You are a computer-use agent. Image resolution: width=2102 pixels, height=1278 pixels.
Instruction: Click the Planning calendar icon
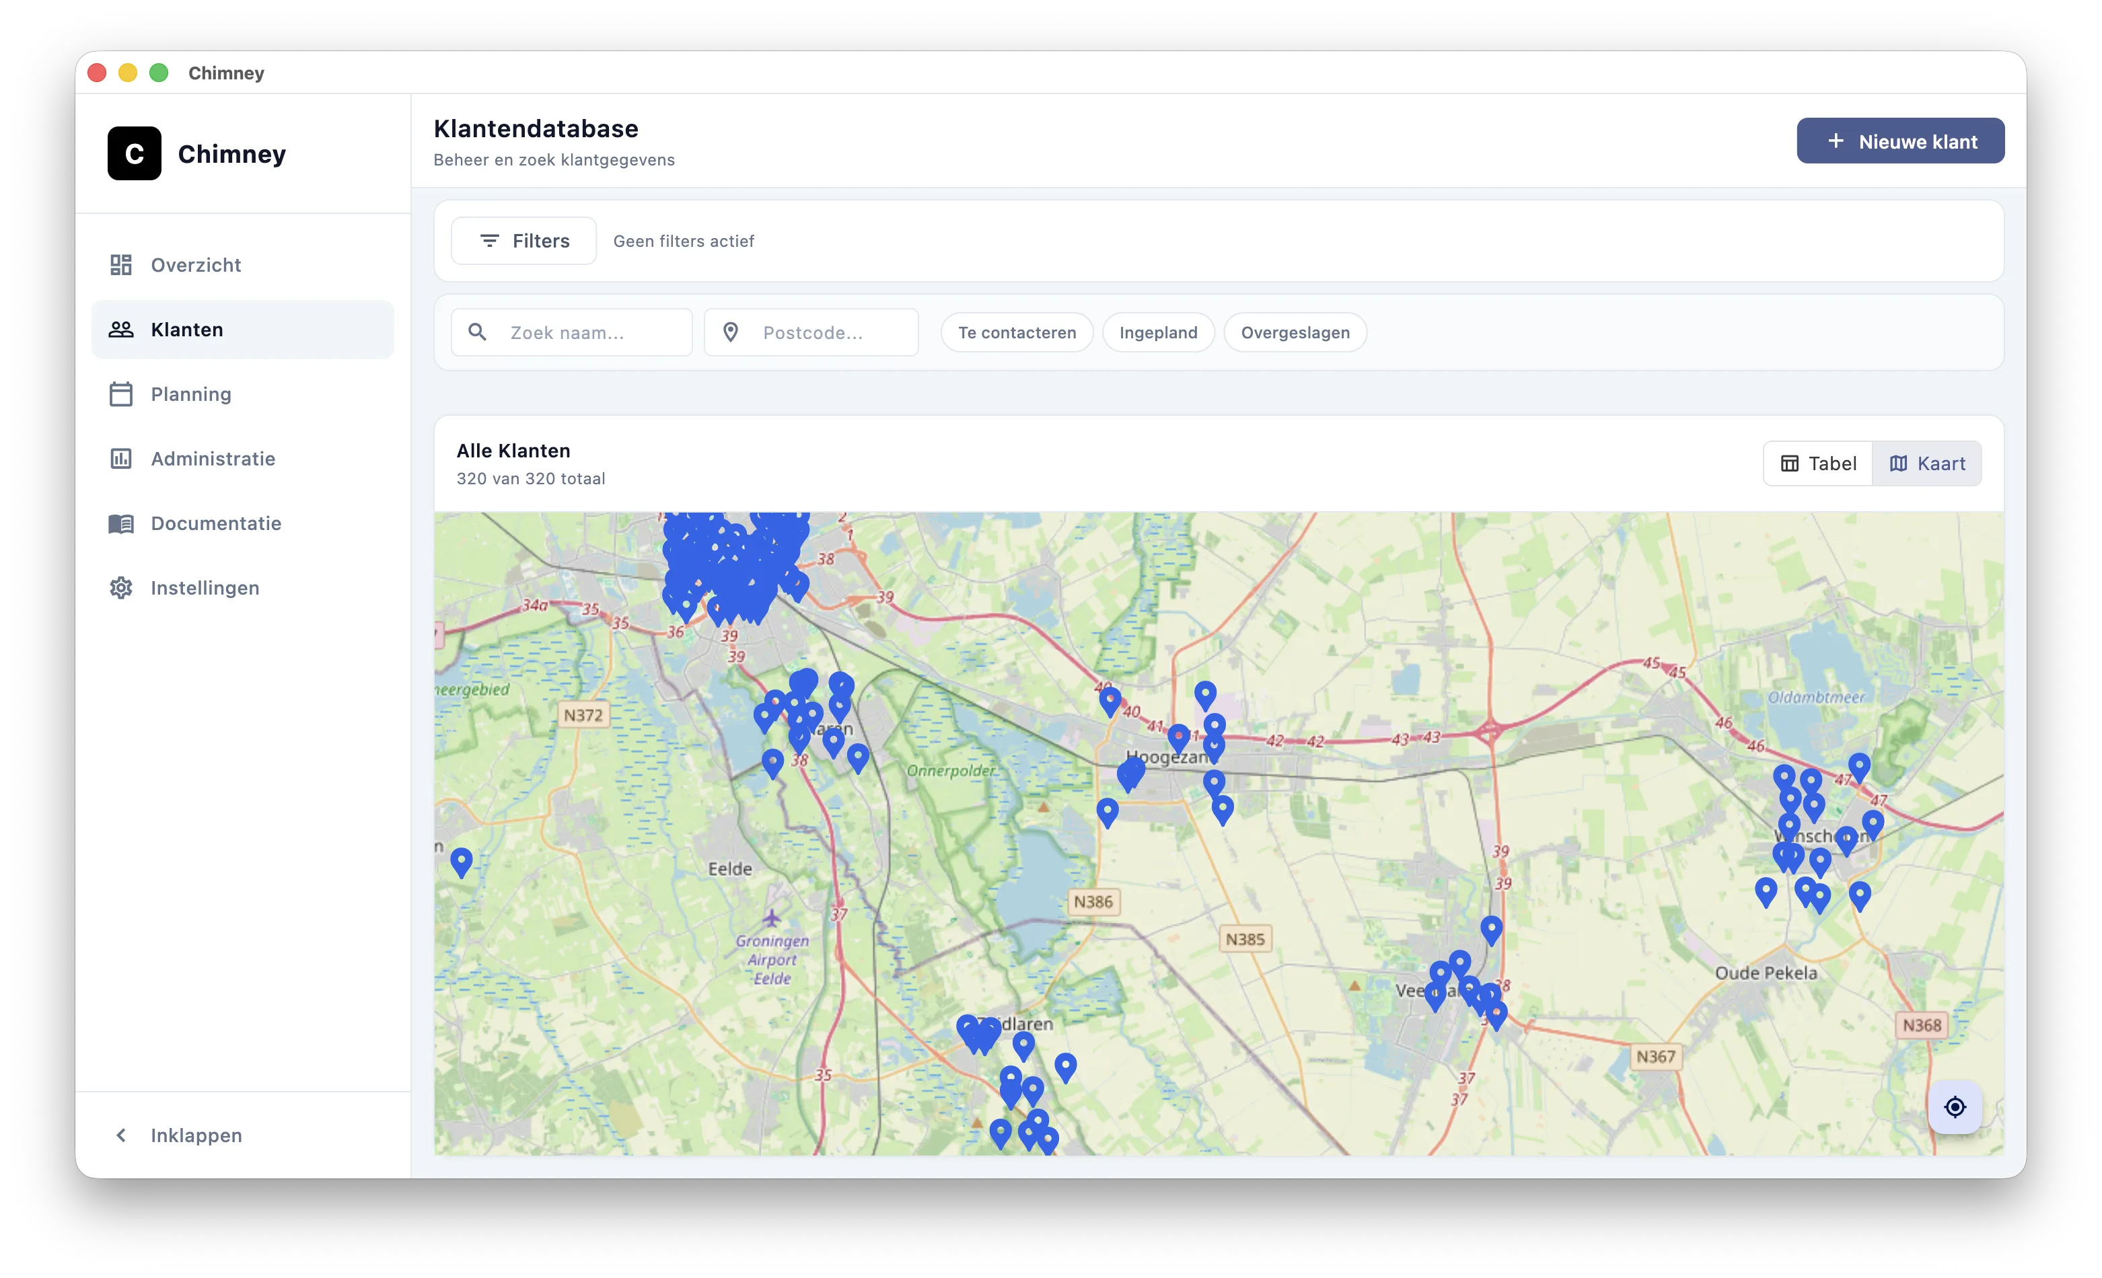121,394
